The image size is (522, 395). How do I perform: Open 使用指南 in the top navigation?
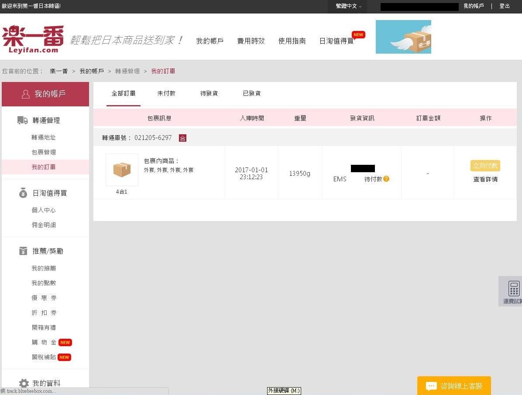[x=292, y=41]
